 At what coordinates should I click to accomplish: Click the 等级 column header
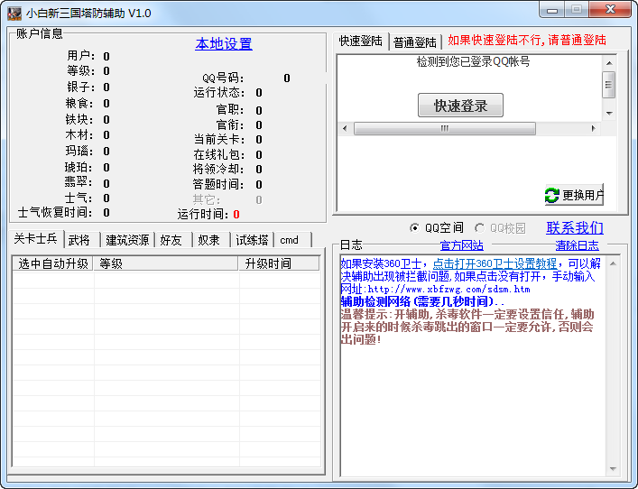tap(166, 263)
